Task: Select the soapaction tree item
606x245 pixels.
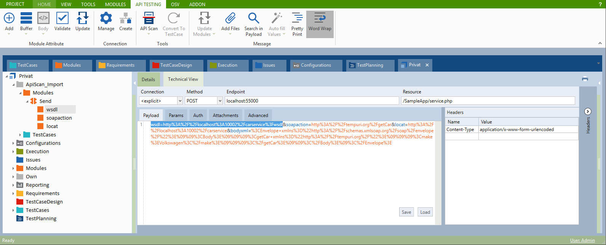Action: click(59, 118)
